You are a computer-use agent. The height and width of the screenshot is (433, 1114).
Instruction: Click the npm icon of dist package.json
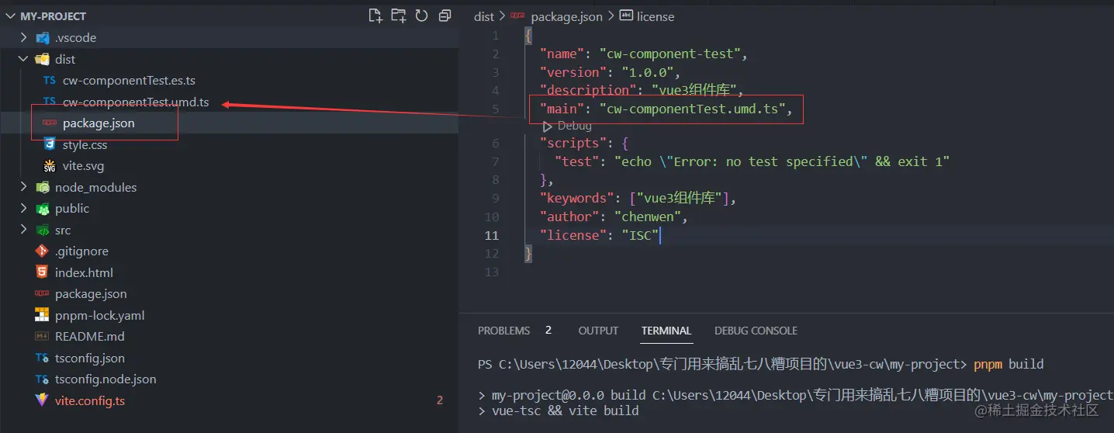point(50,123)
